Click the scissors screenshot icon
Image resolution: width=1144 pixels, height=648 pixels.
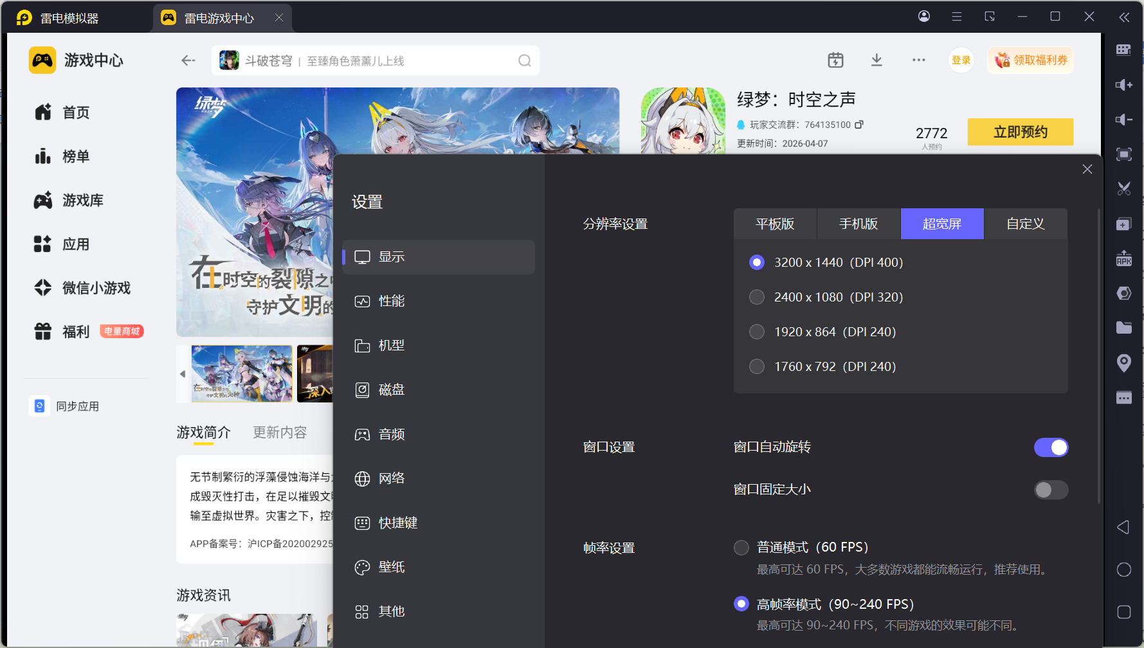click(1123, 189)
